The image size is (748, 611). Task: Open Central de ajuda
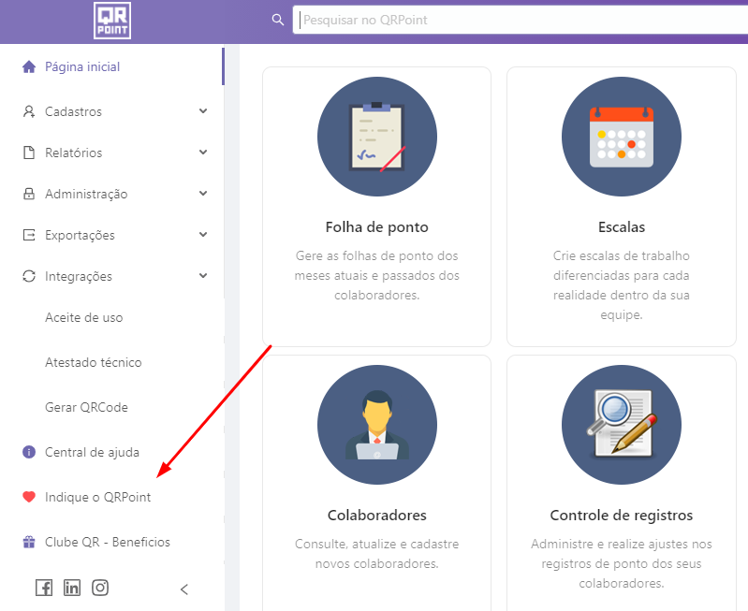[x=92, y=452]
